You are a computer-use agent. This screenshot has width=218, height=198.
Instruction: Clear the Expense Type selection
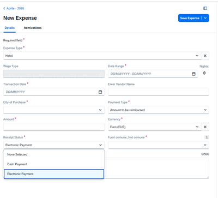click(x=205, y=56)
